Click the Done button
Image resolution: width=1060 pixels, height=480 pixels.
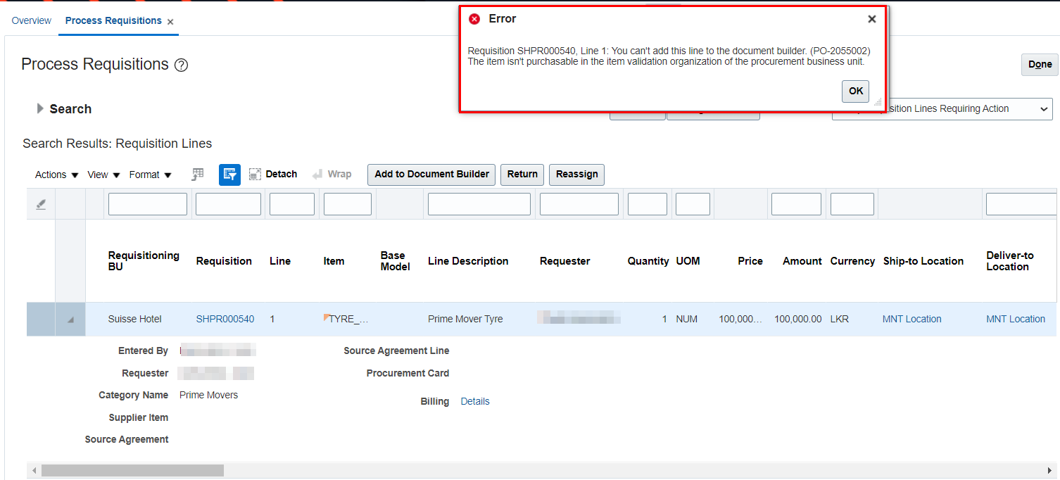(1040, 64)
